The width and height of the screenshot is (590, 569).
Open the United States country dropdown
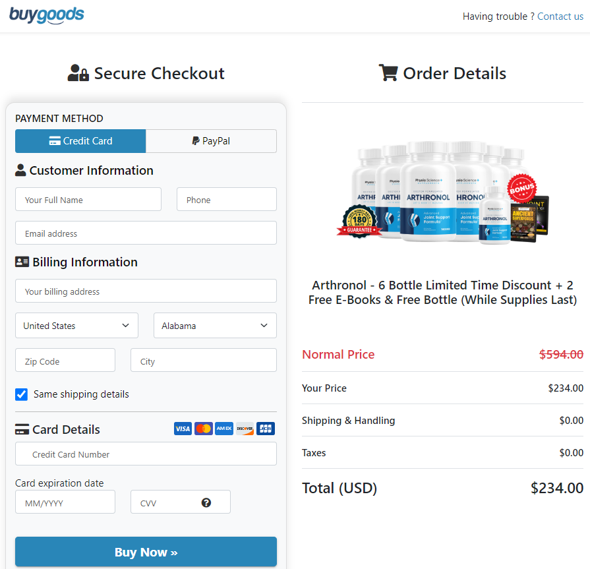point(76,325)
